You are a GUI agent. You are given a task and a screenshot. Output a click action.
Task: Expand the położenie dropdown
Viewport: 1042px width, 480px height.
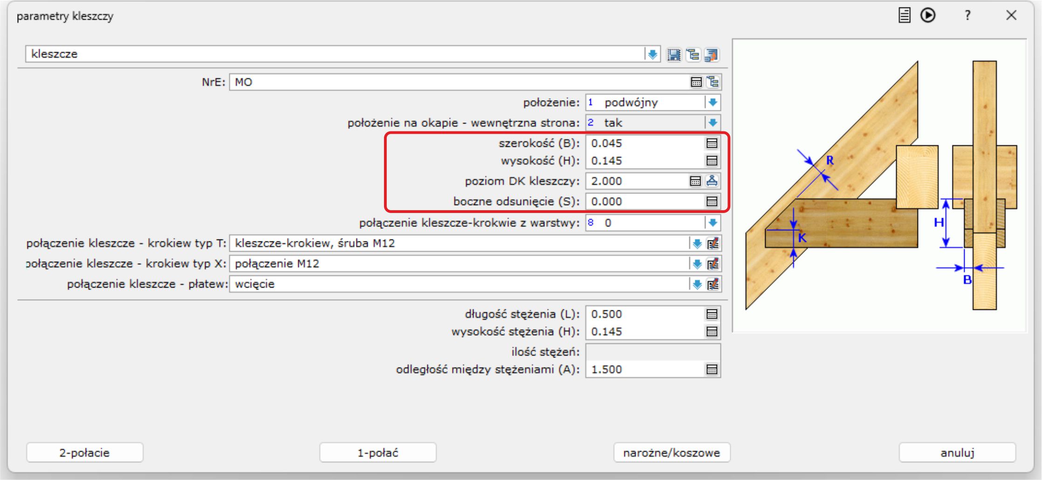click(x=713, y=103)
